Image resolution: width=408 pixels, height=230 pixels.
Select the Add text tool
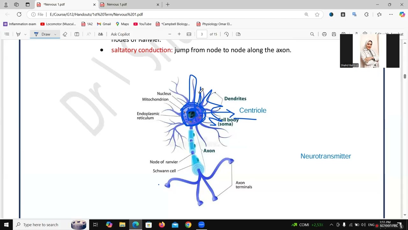(x=77, y=34)
